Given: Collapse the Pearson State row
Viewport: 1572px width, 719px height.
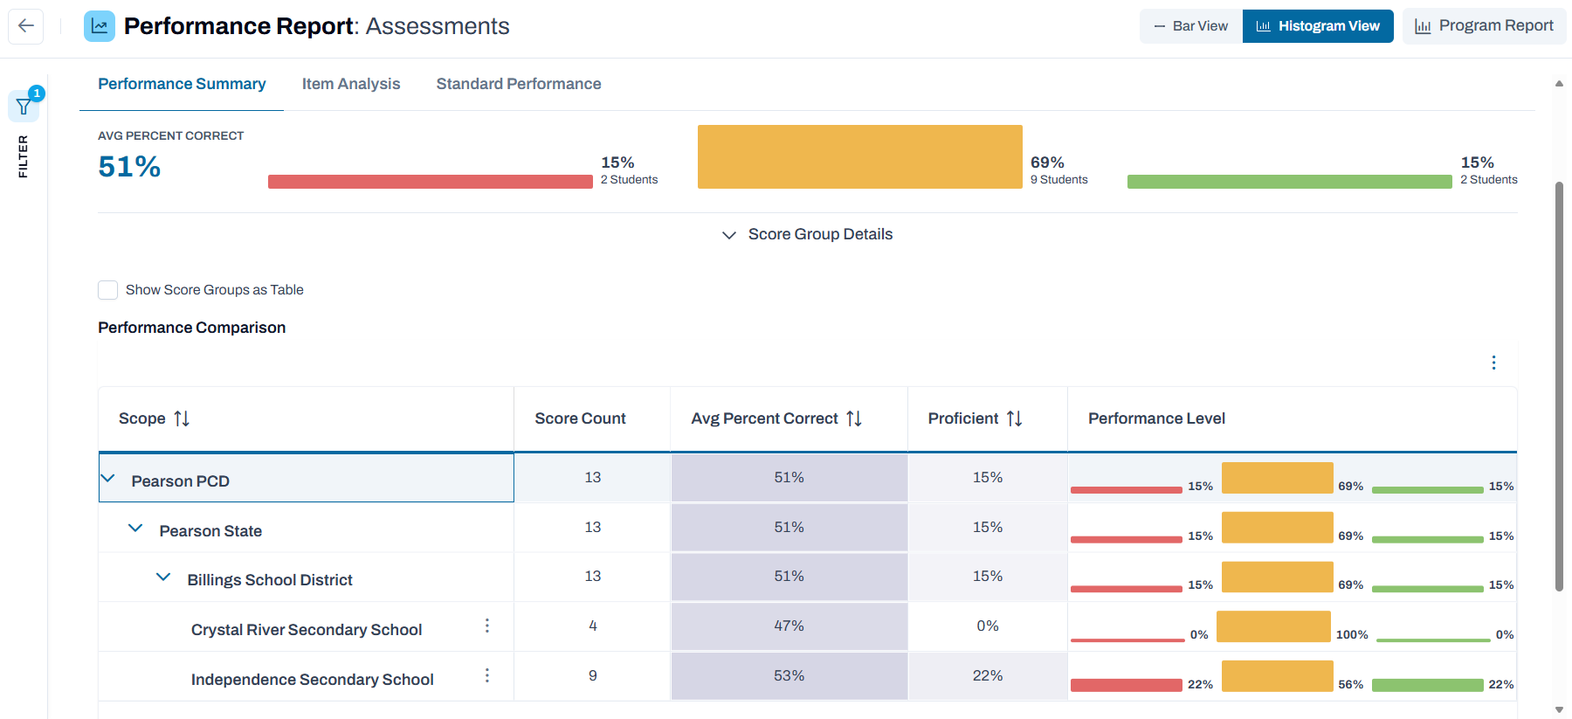Looking at the screenshot, I should click(135, 529).
